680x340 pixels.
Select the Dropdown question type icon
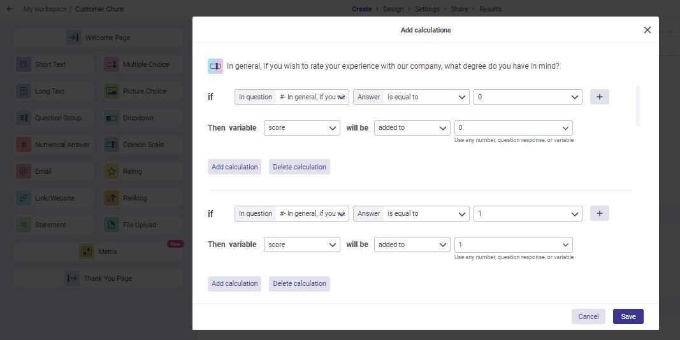112,118
